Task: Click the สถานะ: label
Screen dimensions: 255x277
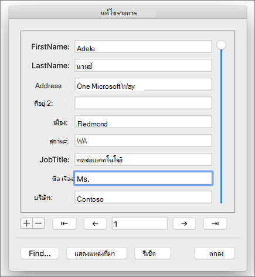Action: point(59,141)
